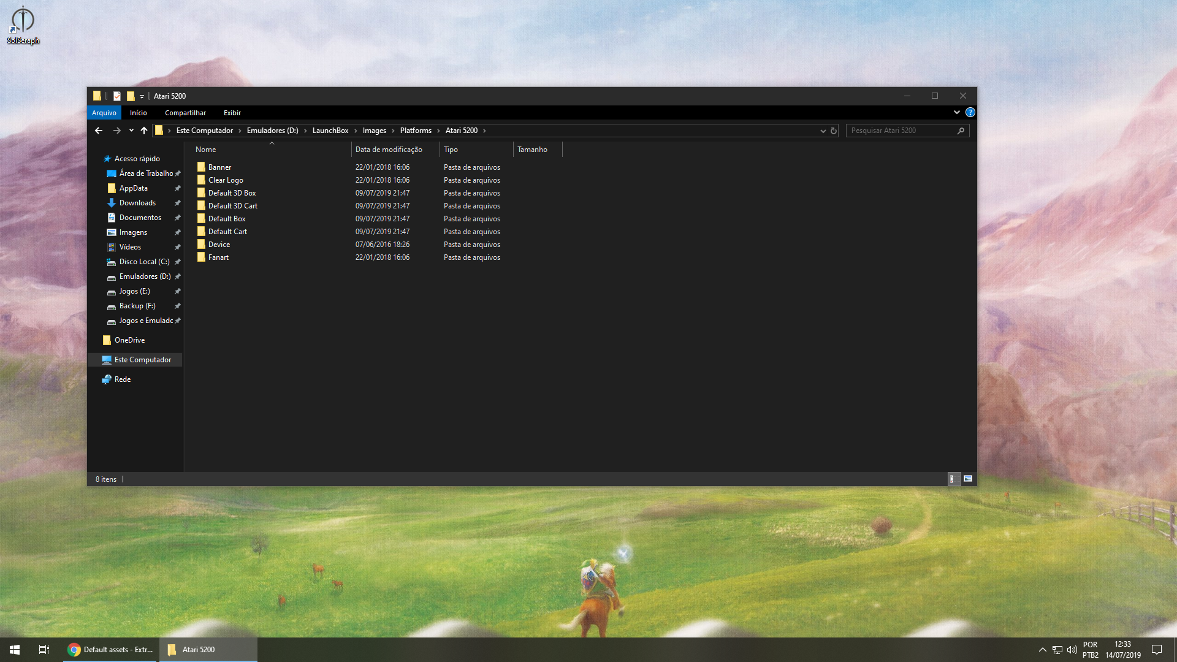Sort by Data de modificação column header
The width and height of the screenshot is (1177, 662).
point(395,150)
